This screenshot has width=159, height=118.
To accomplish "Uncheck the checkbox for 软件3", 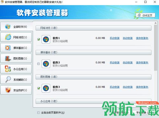I will (x=38, y=88).
